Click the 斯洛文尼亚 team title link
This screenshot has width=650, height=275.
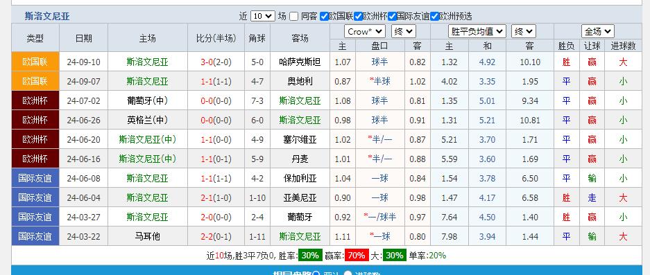pos(47,16)
